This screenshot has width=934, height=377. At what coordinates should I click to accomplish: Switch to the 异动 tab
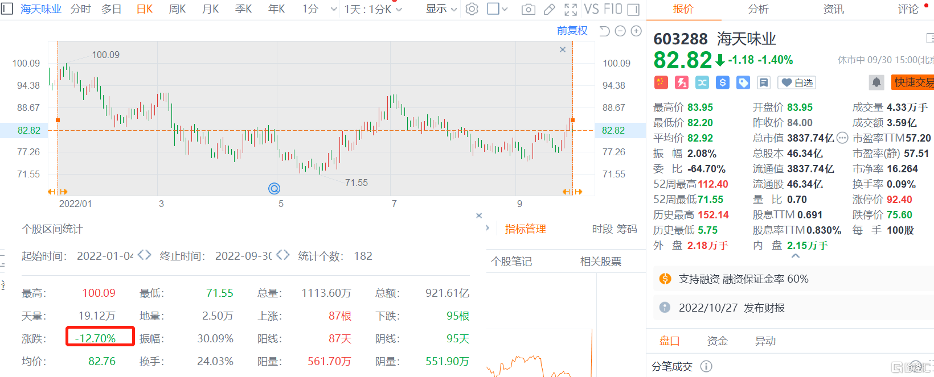coord(765,341)
